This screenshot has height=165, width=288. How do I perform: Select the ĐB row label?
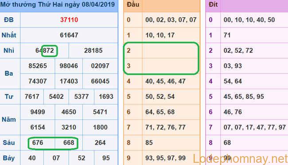pyautogui.click(x=9, y=20)
